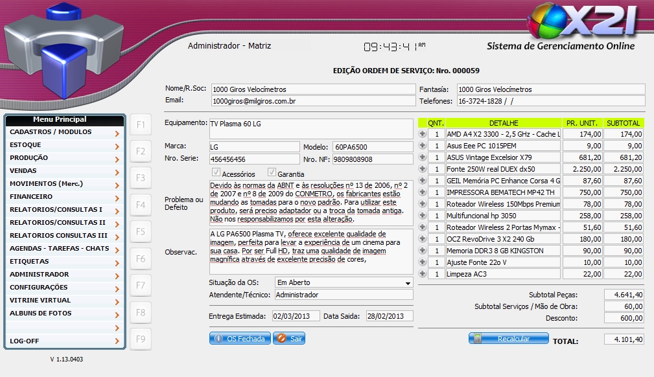Click the OS Fechada button
Viewport: 654px width, 377px height.
[x=239, y=339]
